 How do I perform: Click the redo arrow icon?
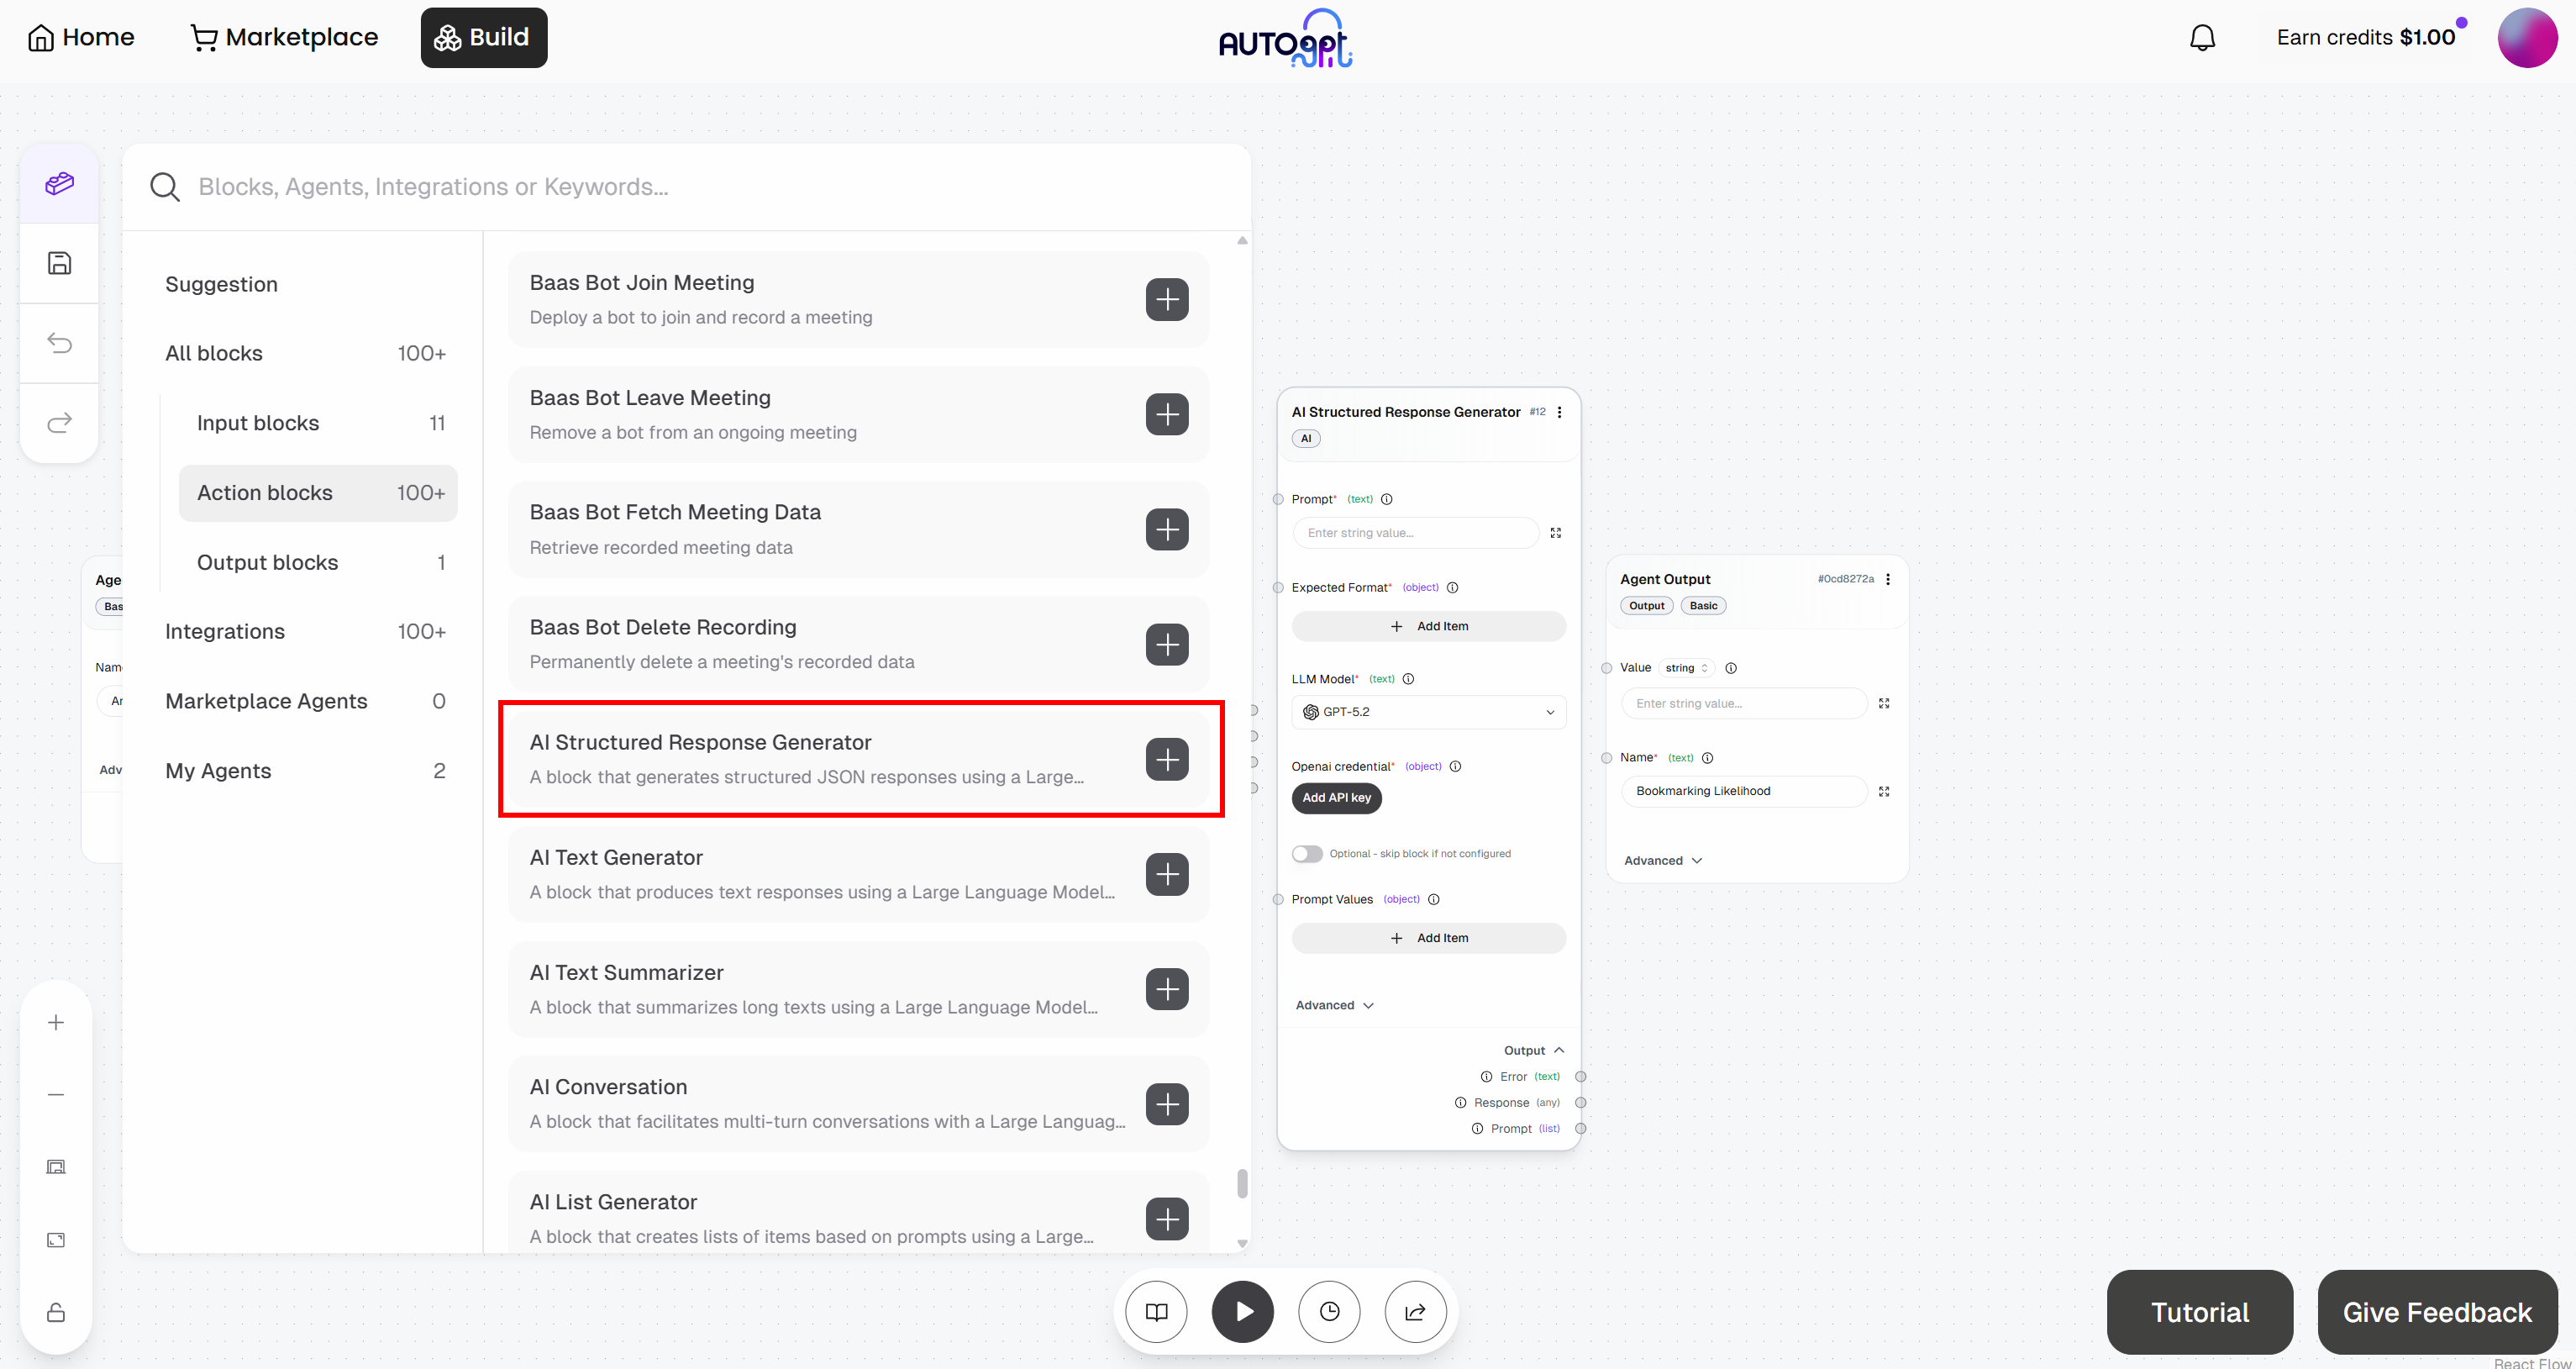click(59, 423)
